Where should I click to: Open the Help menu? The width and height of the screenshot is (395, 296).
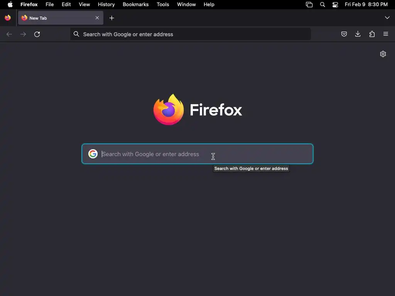tap(209, 4)
